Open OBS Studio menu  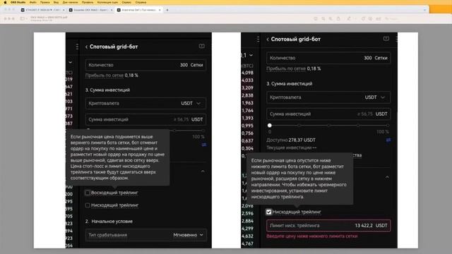click(x=18, y=2)
